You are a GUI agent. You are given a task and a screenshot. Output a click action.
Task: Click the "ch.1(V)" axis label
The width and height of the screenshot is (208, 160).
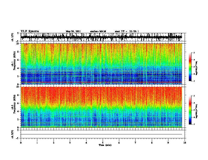[13, 37]
